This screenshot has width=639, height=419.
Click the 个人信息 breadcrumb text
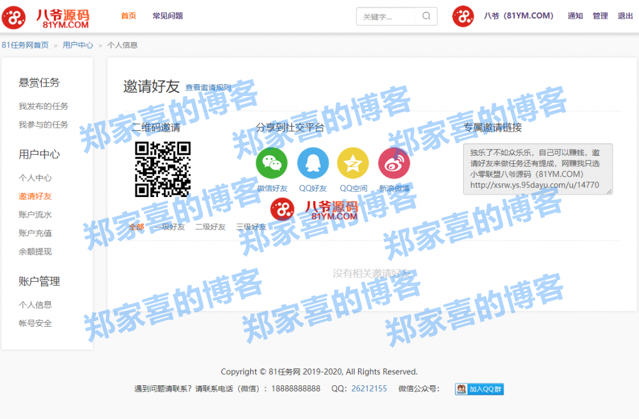[x=122, y=45]
